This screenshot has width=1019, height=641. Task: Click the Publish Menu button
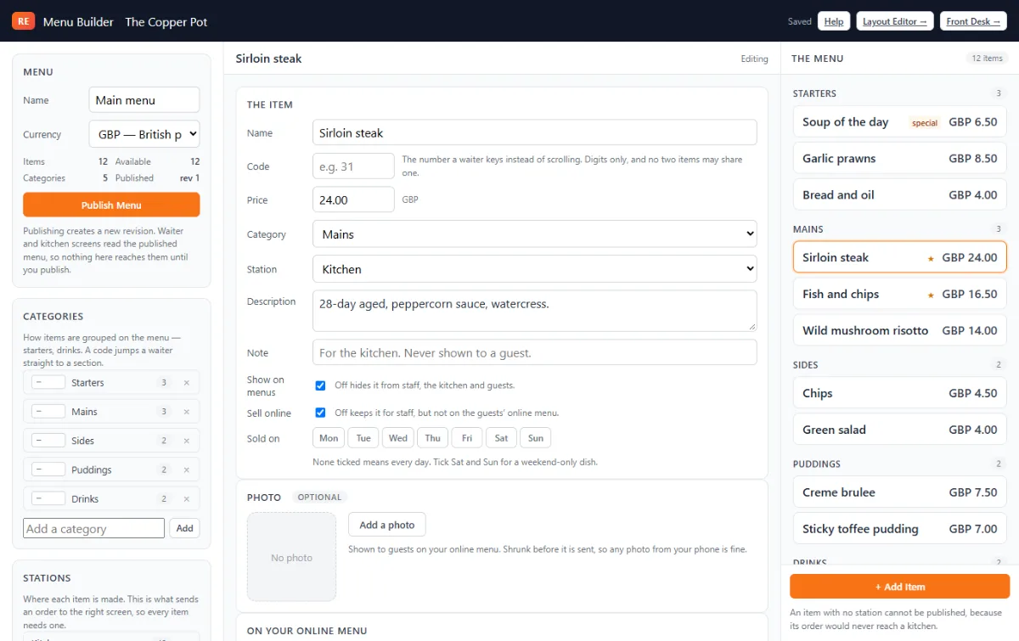point(111,205)
